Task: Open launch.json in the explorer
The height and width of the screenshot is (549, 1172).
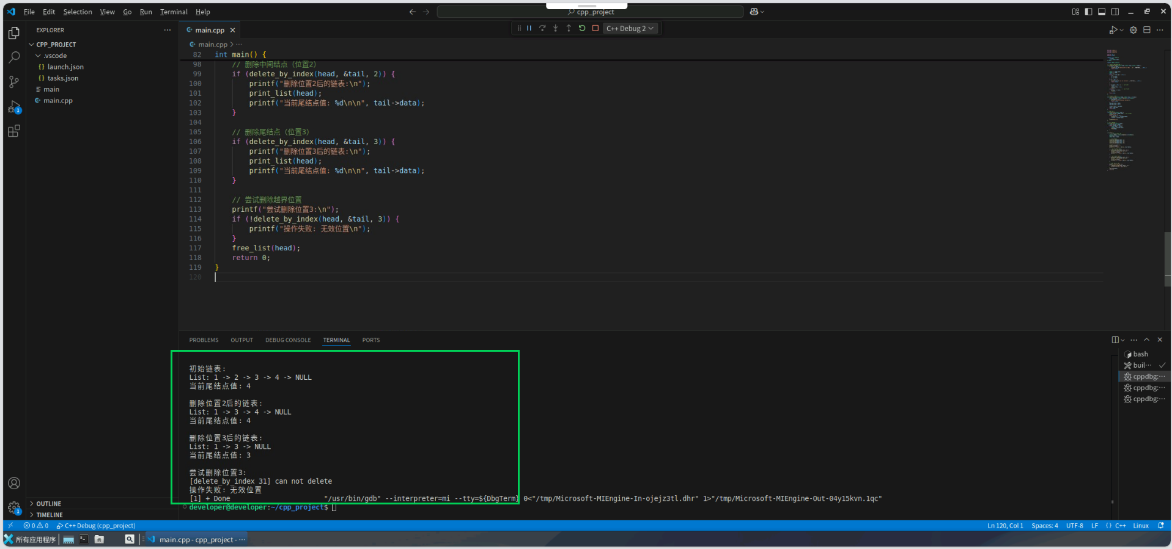Action: (x=102, y=67)
